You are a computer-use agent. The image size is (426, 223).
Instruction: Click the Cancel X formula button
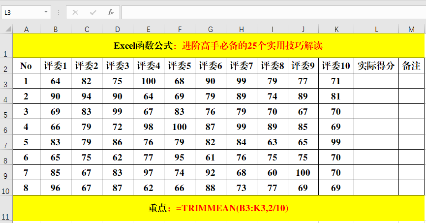75,12
